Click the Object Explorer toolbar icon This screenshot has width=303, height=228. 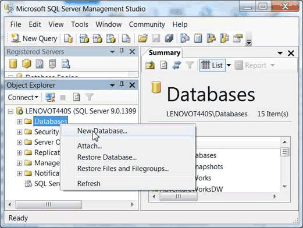211,38
